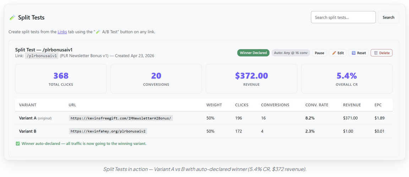Click Variant B's $0.01 EPC value
The image size is (409, 177).
pyautogui.click(x=380, y=131)
